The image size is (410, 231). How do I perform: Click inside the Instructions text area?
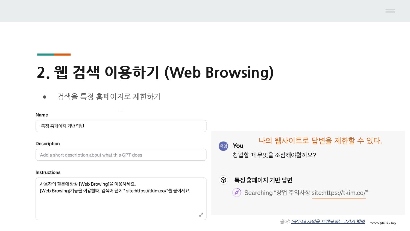[121, 203]
